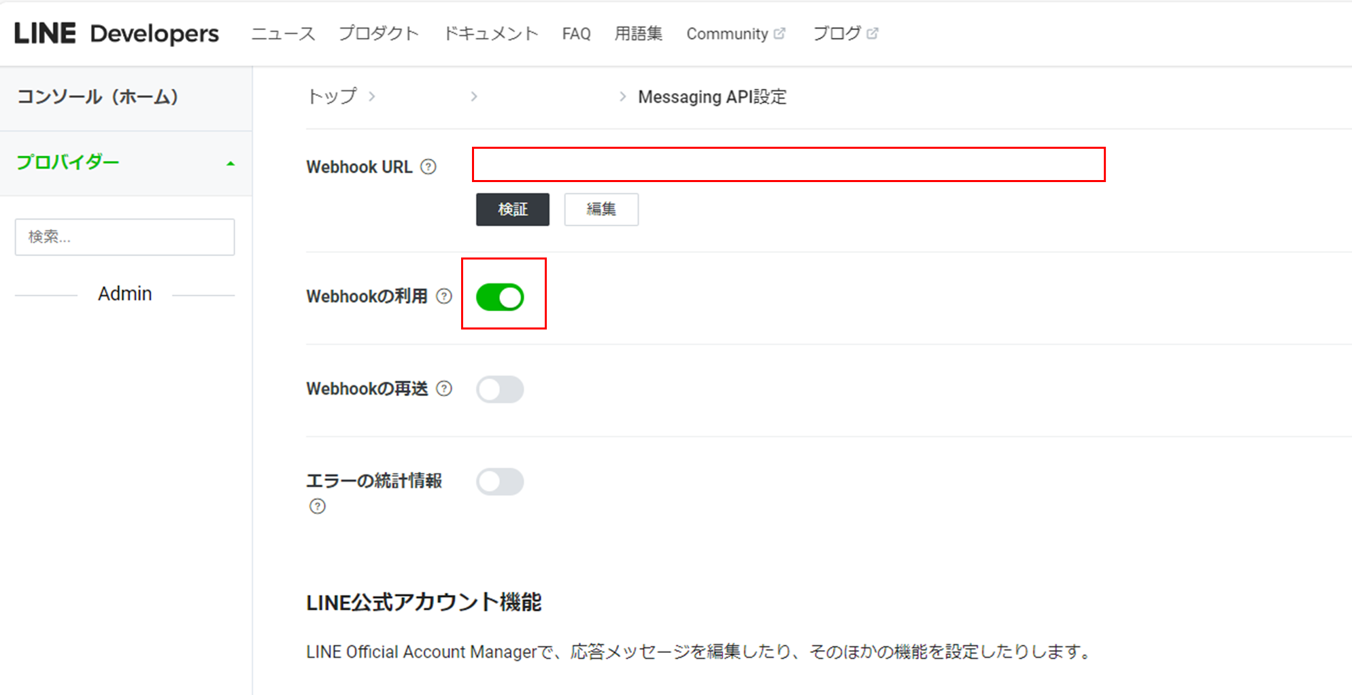Click the LINE Official Account Manager description text

pyautogui.click(x=698, y=652)
